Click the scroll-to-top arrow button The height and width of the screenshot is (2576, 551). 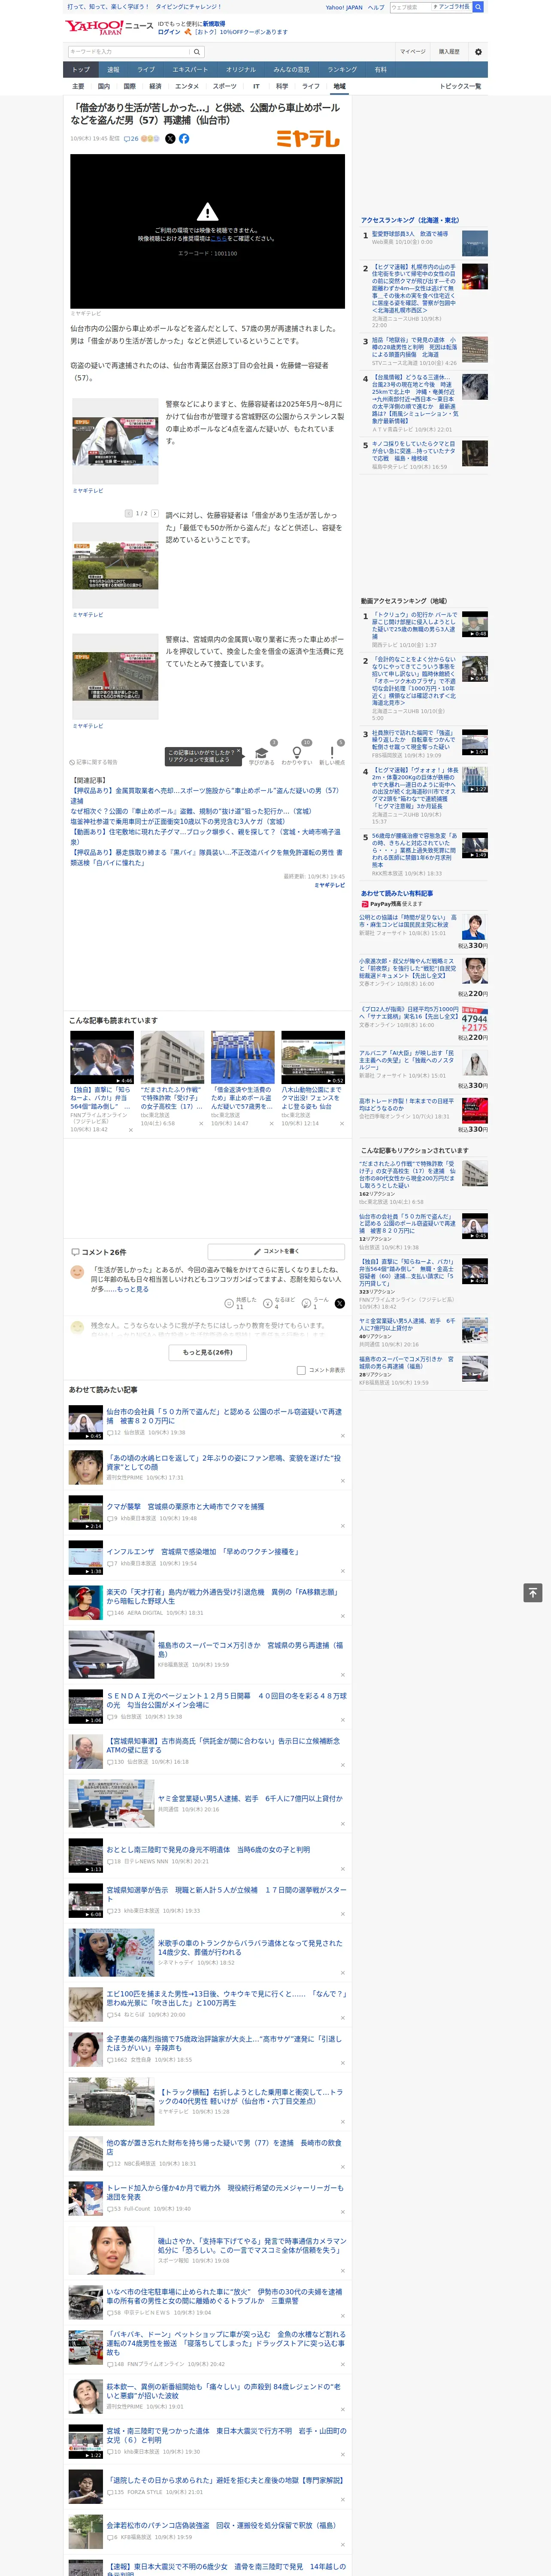(x=532, y=1593)
